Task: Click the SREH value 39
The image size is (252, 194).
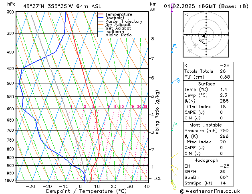Action: coord(223,172)
